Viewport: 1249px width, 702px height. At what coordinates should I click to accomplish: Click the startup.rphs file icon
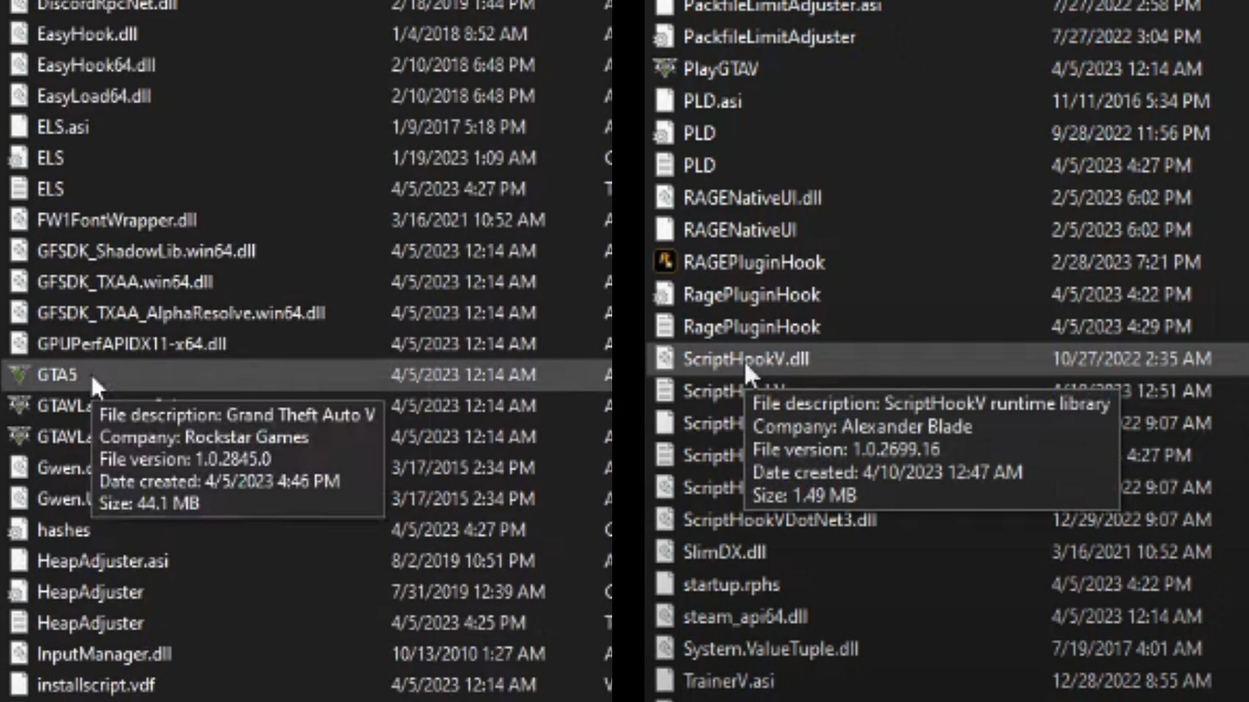(665, 584)
